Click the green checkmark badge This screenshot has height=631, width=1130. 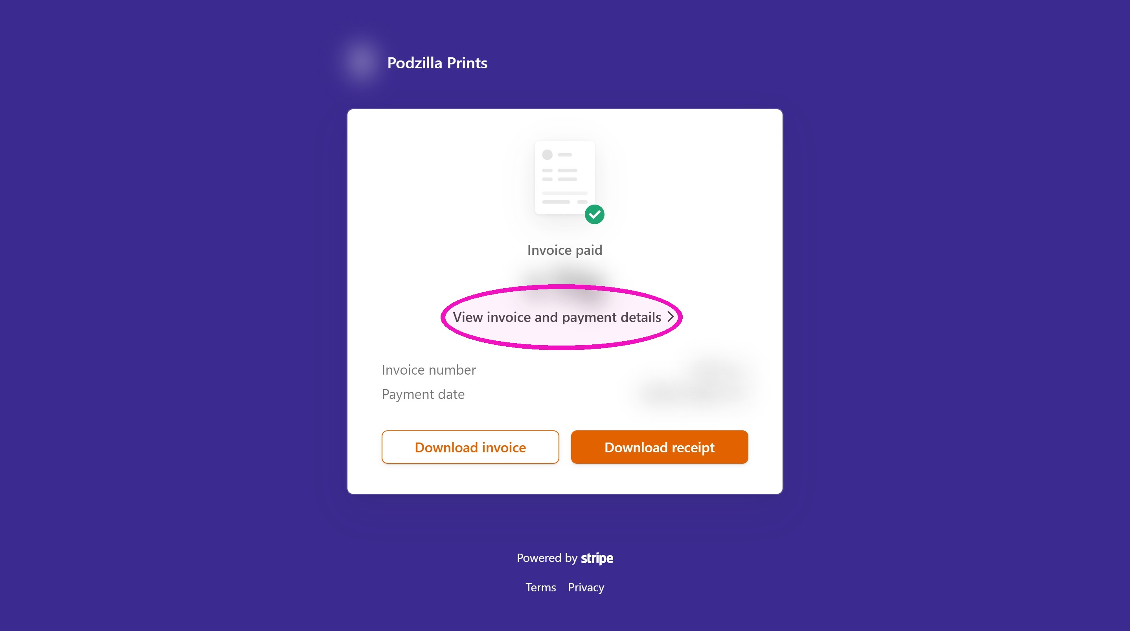coord(594,214)
